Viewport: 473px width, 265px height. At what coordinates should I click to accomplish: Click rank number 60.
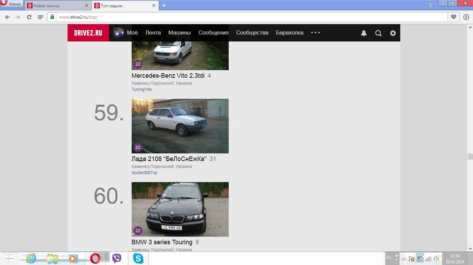click(109, 196)
